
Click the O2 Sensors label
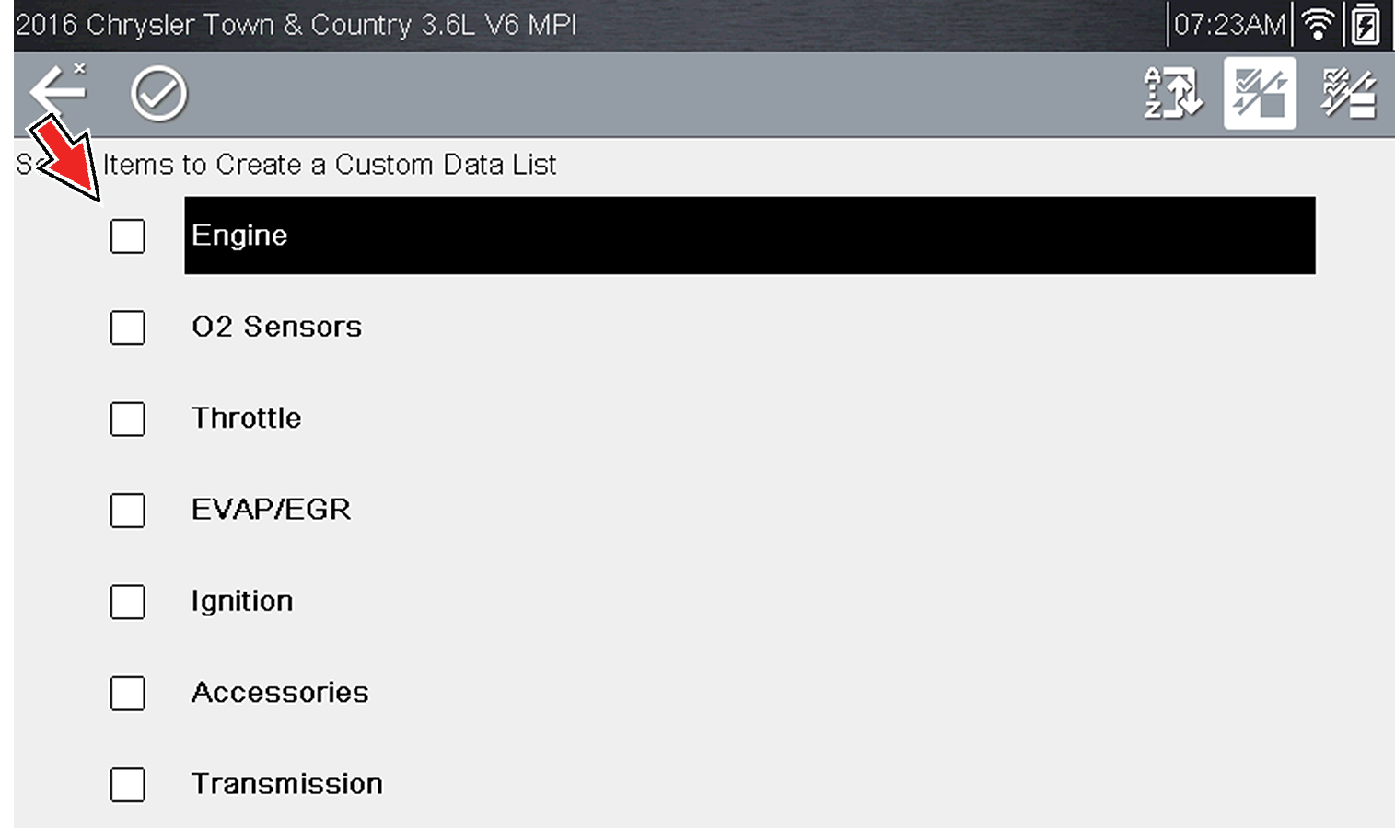pyautogui.click(x=276, y=327)
